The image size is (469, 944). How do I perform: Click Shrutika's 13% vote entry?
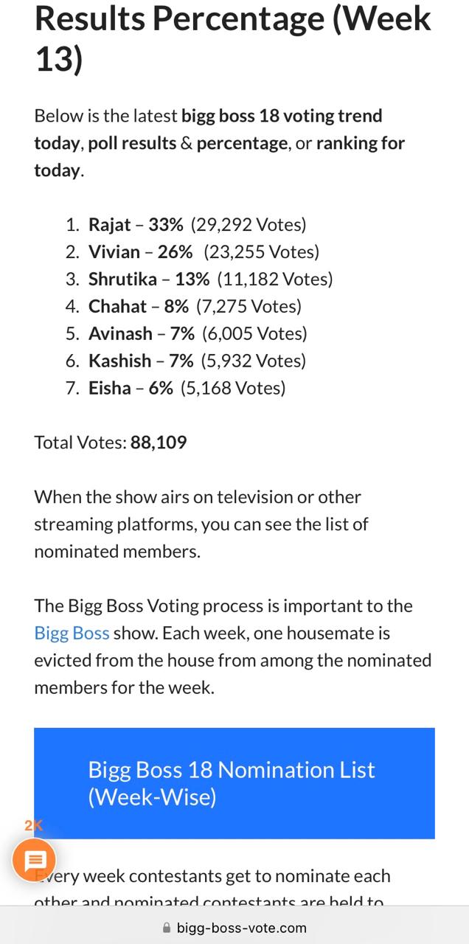[x=210, y=279]
